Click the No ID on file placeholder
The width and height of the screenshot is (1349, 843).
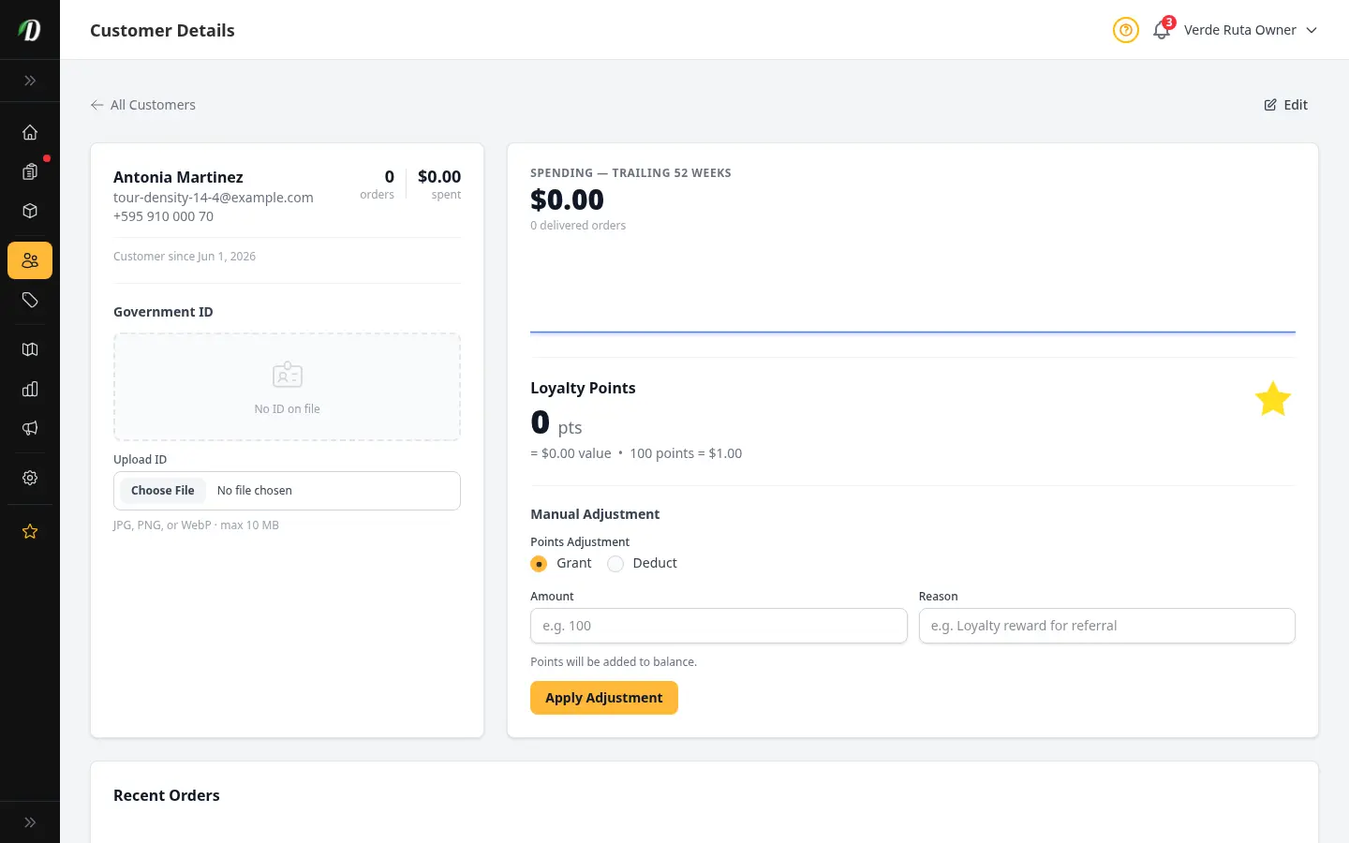tap(287, 387)
